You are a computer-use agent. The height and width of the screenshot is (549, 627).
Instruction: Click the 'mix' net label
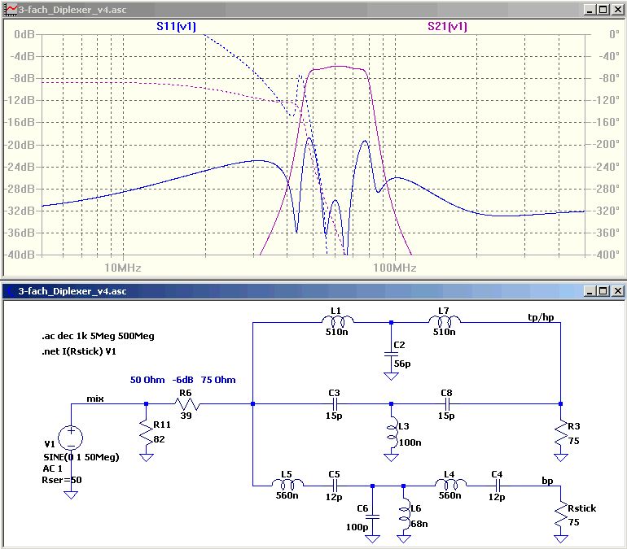97,399
